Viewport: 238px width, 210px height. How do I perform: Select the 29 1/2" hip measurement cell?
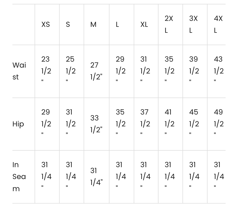point(46,124)
